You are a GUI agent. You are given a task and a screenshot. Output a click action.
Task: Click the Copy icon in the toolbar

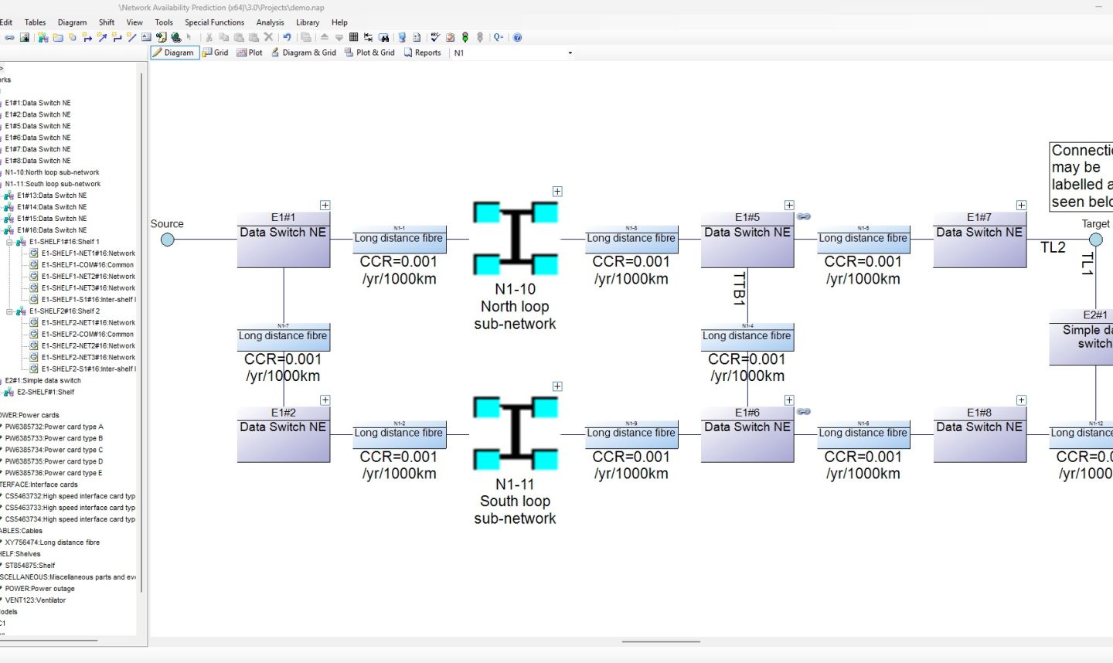225,37
